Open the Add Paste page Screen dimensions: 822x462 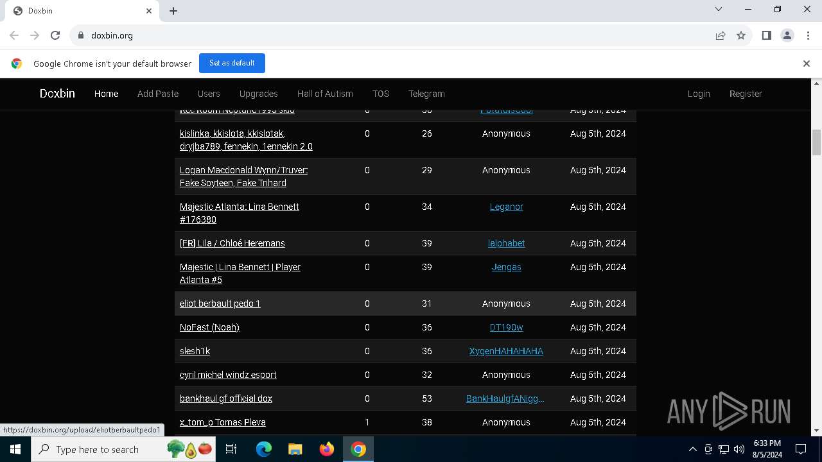(158, 94)
